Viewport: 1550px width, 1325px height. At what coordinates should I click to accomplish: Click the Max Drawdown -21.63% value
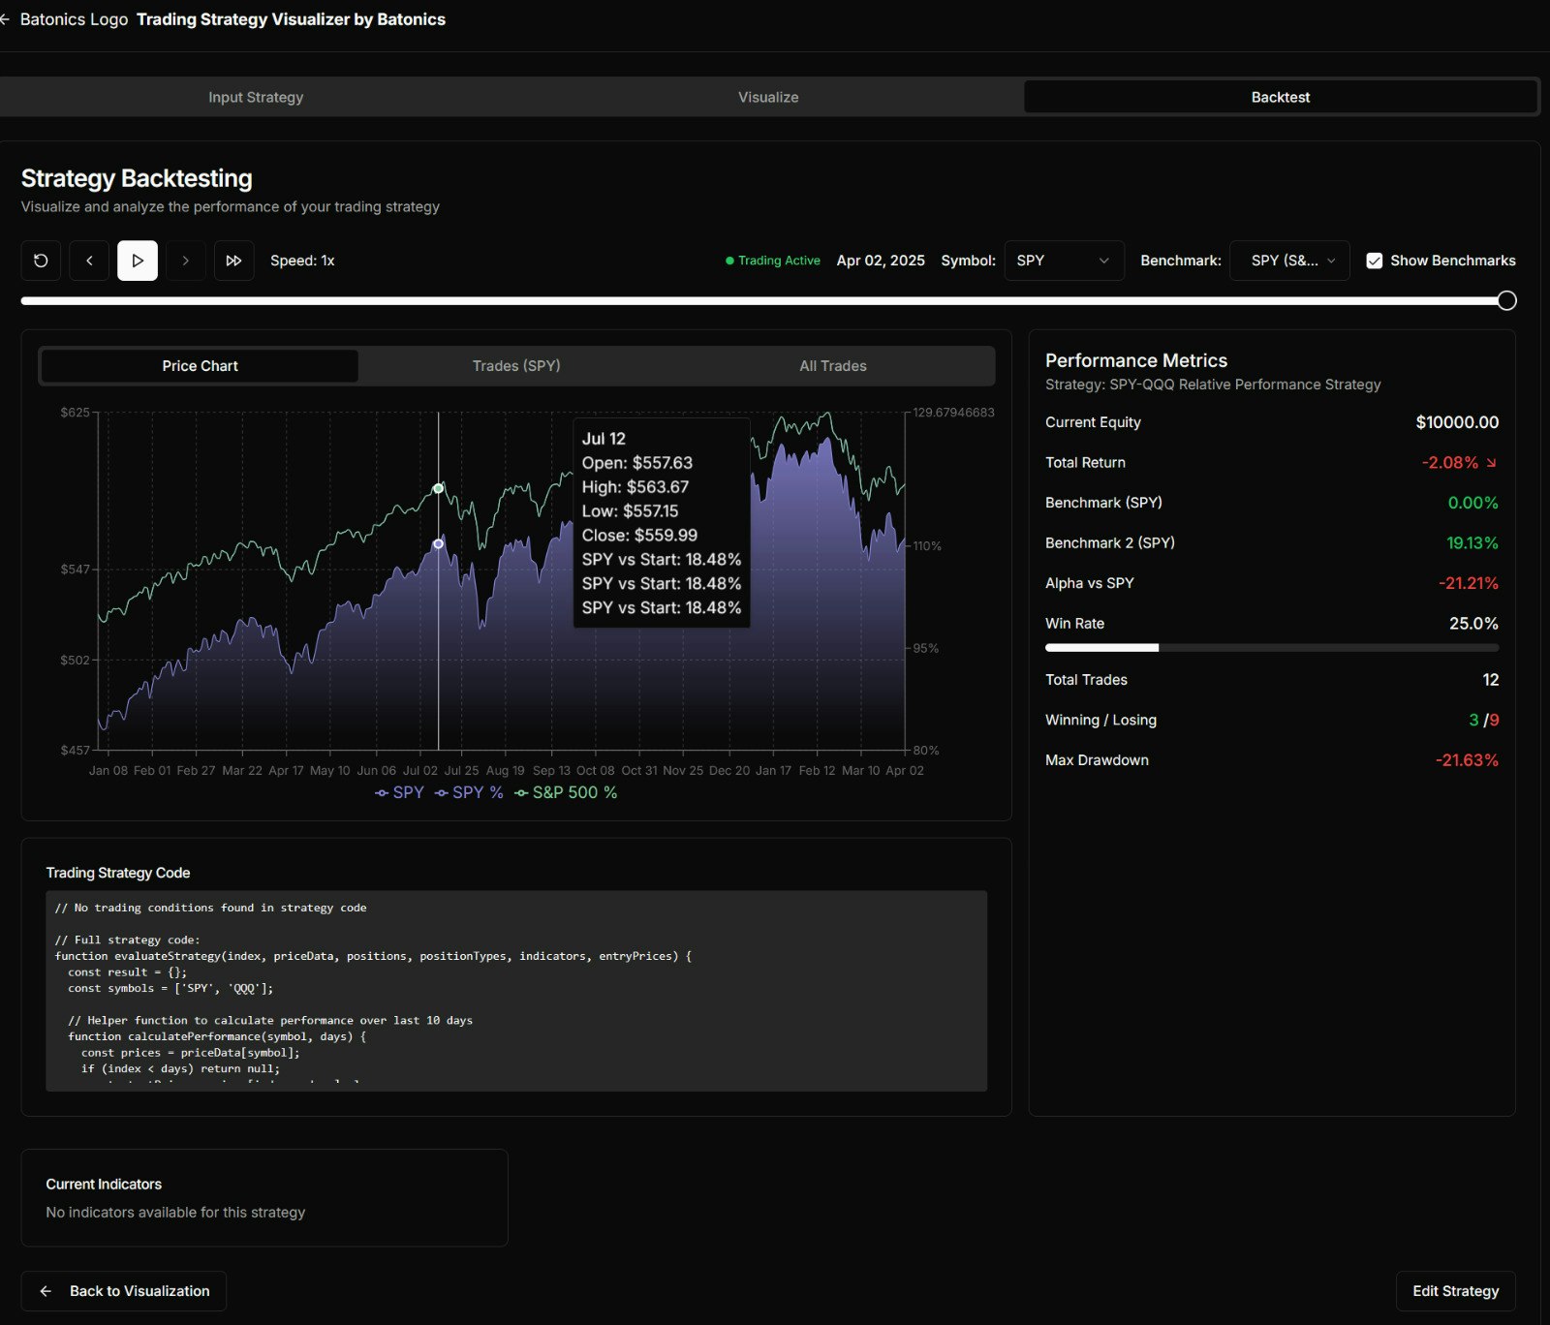[x=1467, y=760]
